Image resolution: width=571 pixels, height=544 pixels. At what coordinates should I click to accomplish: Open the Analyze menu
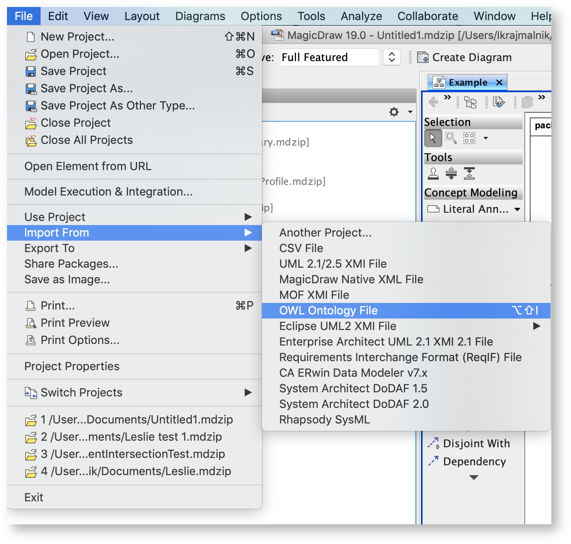click(x=361, y=16)
